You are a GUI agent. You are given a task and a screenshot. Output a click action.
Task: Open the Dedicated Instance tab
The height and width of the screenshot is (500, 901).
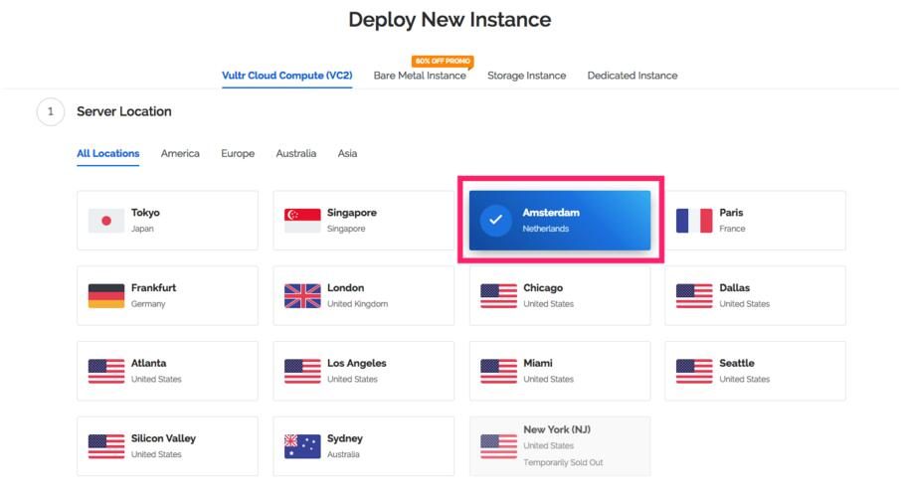pos(632,76)
